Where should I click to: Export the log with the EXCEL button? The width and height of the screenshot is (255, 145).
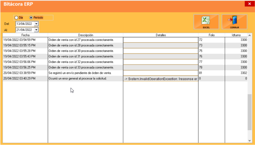206,22
